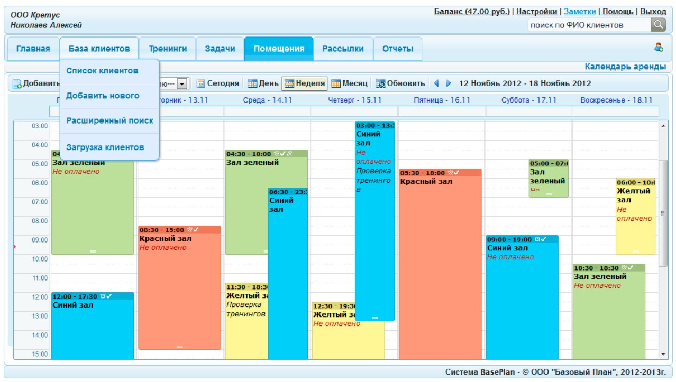Switch calendar to Месяц view
The image size is (676, 382).
click(349, 83)
